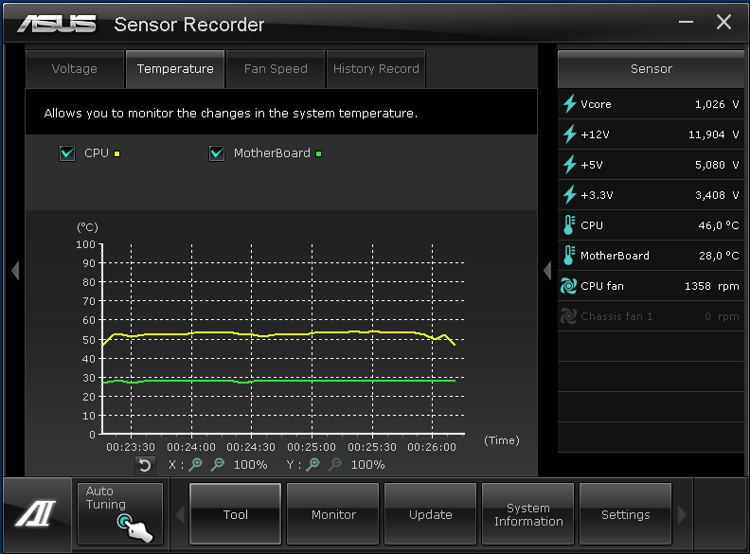750x554 pixels.
Task: Click the Auto Tuning hand pointer icon
Action: pyautogui.click(x=135, y=528)
